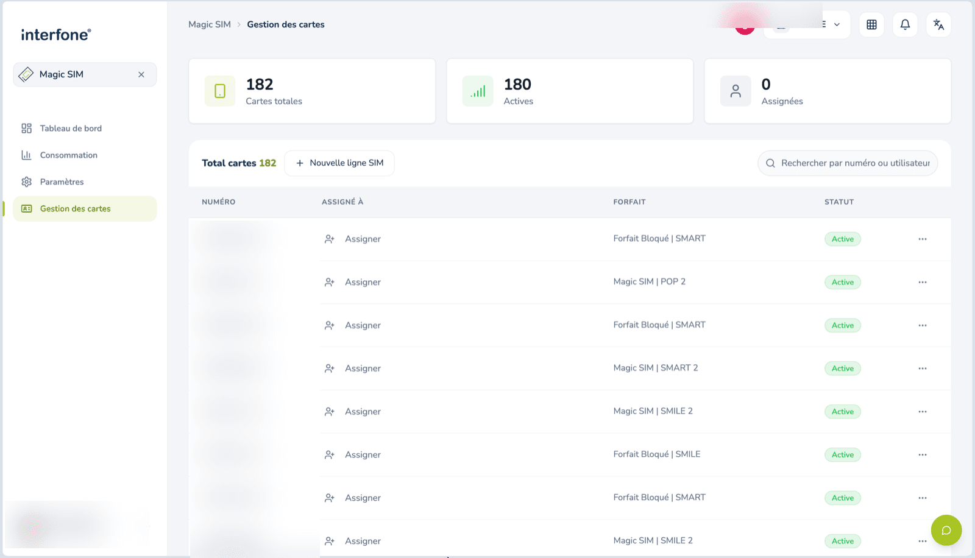This screenshot has width=975, height=558.
Task: Open the Magic SIM app selector
Action: tap(85, 74)
